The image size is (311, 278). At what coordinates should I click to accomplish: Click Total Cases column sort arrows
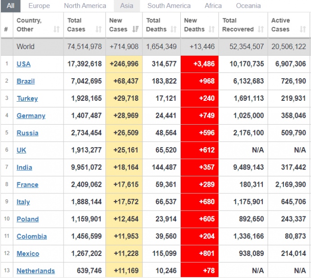coord(98,29)
